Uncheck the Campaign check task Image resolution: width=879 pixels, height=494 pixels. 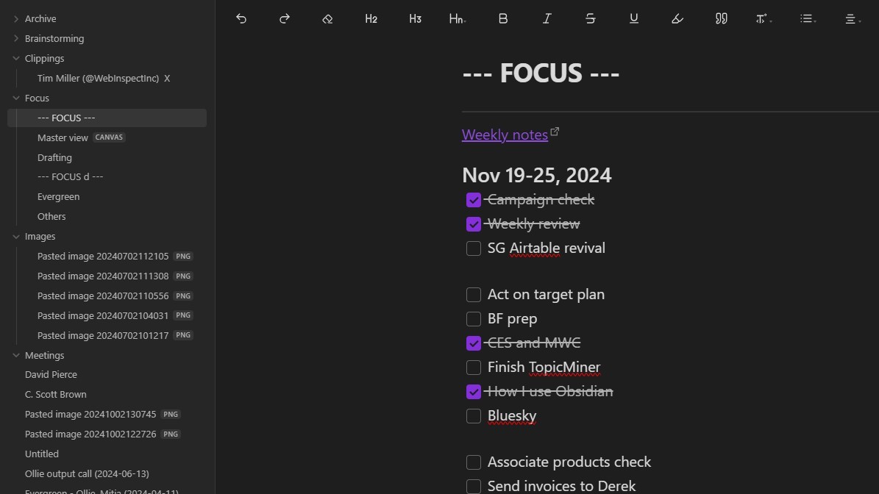click(474, 200)
